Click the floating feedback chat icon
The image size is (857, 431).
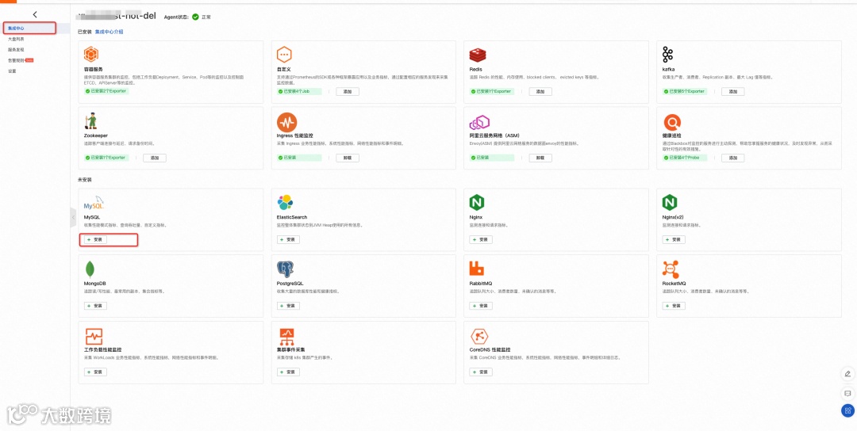click(x=847, y=393)
